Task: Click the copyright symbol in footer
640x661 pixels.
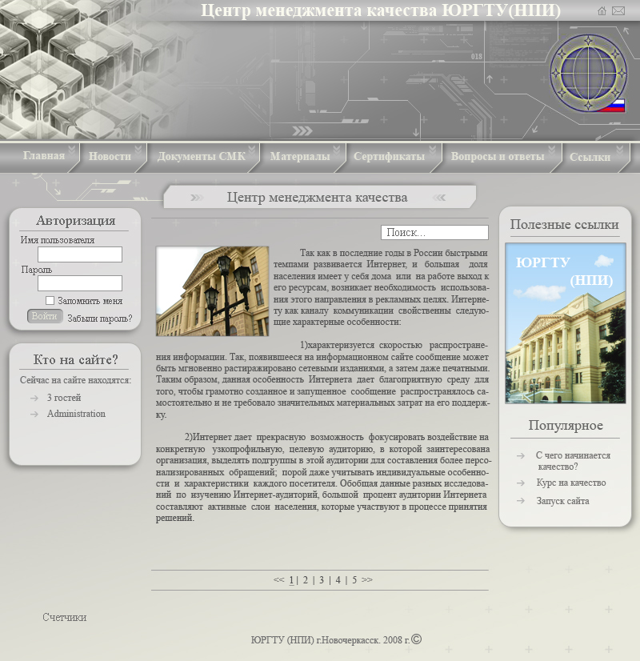Action: [x=416, y=639]
